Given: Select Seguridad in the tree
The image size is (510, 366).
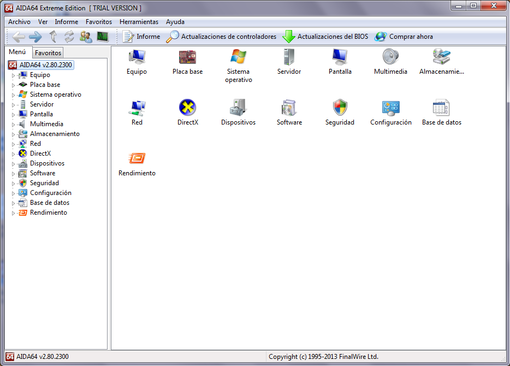Looking at the screenshot, I should (x=44, y=183).
